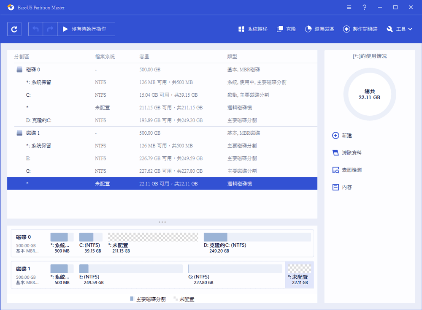The width and height of the screenshot is (422, 310).
Task: Click the 表面檢測 magnifier icon
Action: [x=335, y=170]
